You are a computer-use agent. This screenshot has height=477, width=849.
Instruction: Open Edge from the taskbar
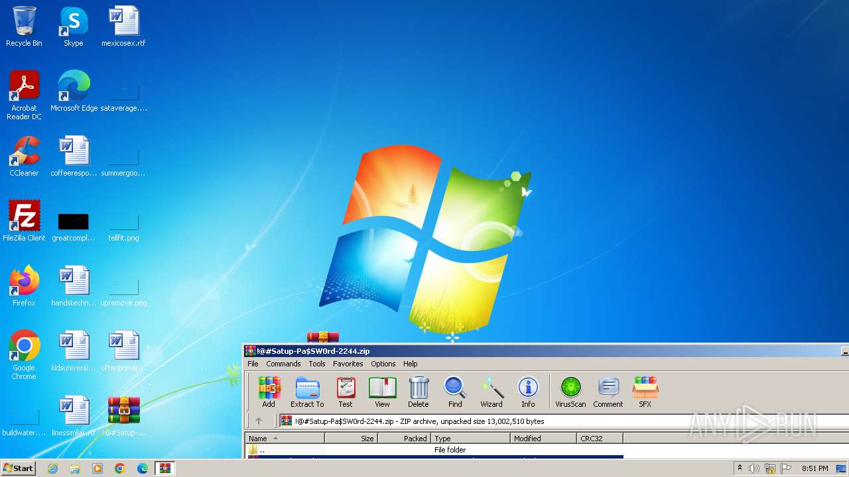pyautogui.click(x=142, y=468)
